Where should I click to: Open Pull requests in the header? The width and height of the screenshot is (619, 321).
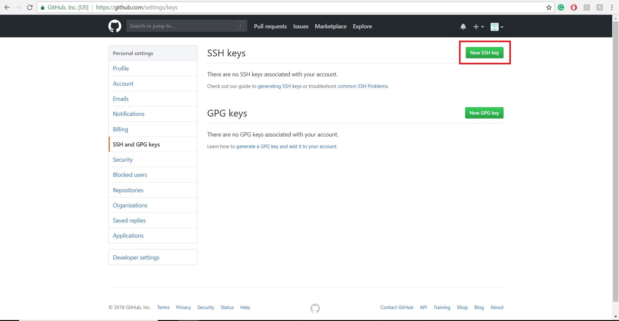[x=270, y=26]
